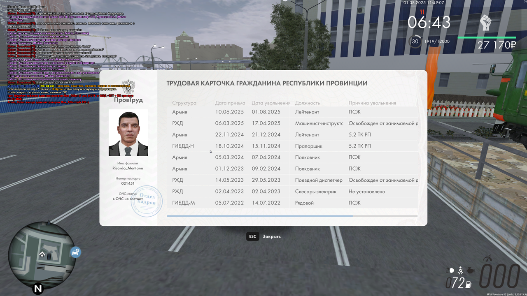Click the ГИБДД-Н structure cell
Viewport: 527px width, 296px height.
pyautogui.click(x=183, y=146)
